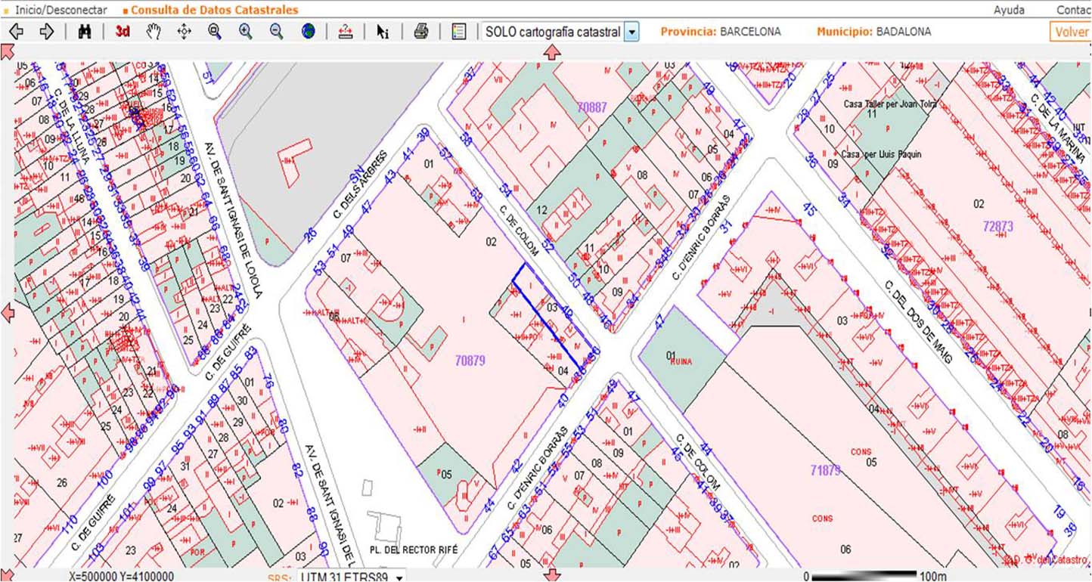
Task: Open the binoculars search tool
Action: (85, 32)
